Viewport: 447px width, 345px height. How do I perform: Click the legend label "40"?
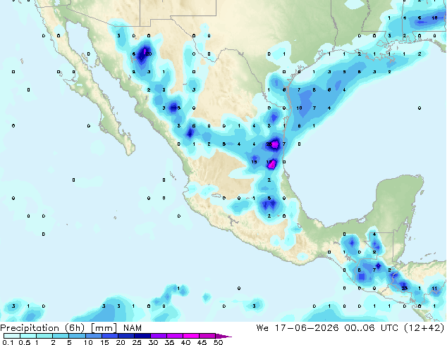click(185, 342)
